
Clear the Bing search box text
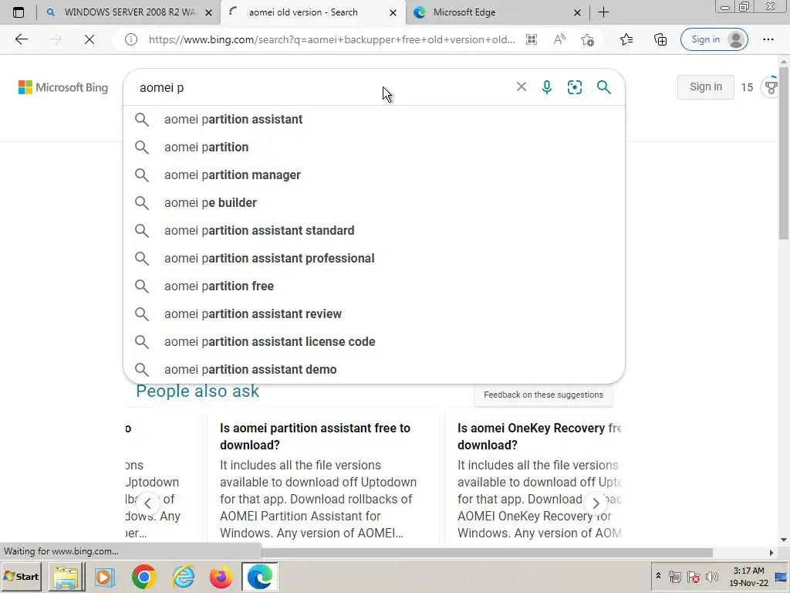point(522,86)
